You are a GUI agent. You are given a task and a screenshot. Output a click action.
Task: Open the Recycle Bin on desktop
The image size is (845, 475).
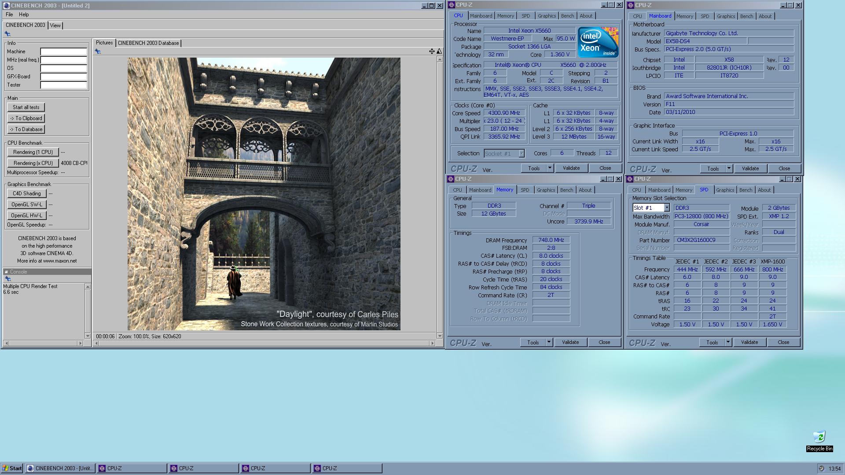pyautogui.click(x=819, y=441)
